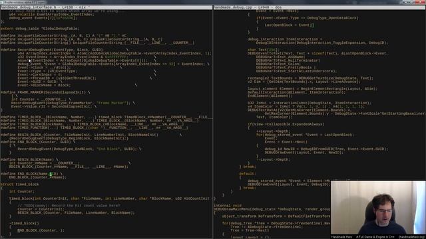Viewport: 426px width, 239px height.
Task: Click the 'END_BLOCK_(Counter, );' line
Action: tap(41, 230)
